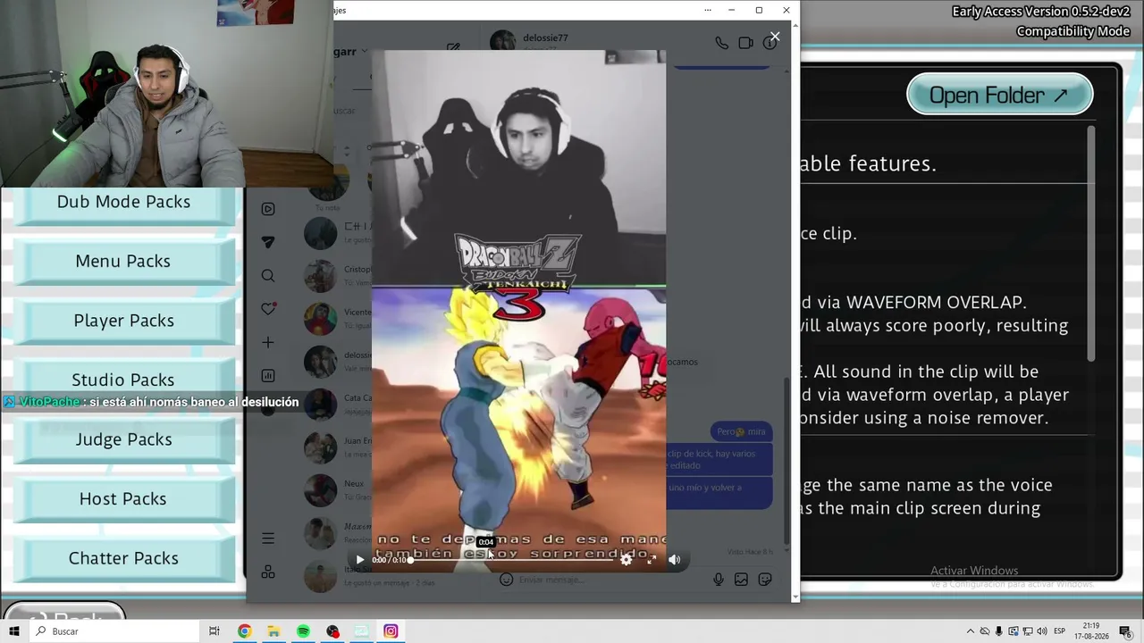The height and width of the screenshot is (643, 1144).
Task: Open ESP language input switcher
Action: pos(1060,631)
